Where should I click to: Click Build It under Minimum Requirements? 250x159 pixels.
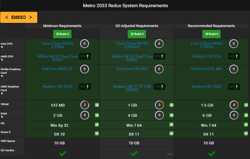pyautogui.click(x=62, y=34)
